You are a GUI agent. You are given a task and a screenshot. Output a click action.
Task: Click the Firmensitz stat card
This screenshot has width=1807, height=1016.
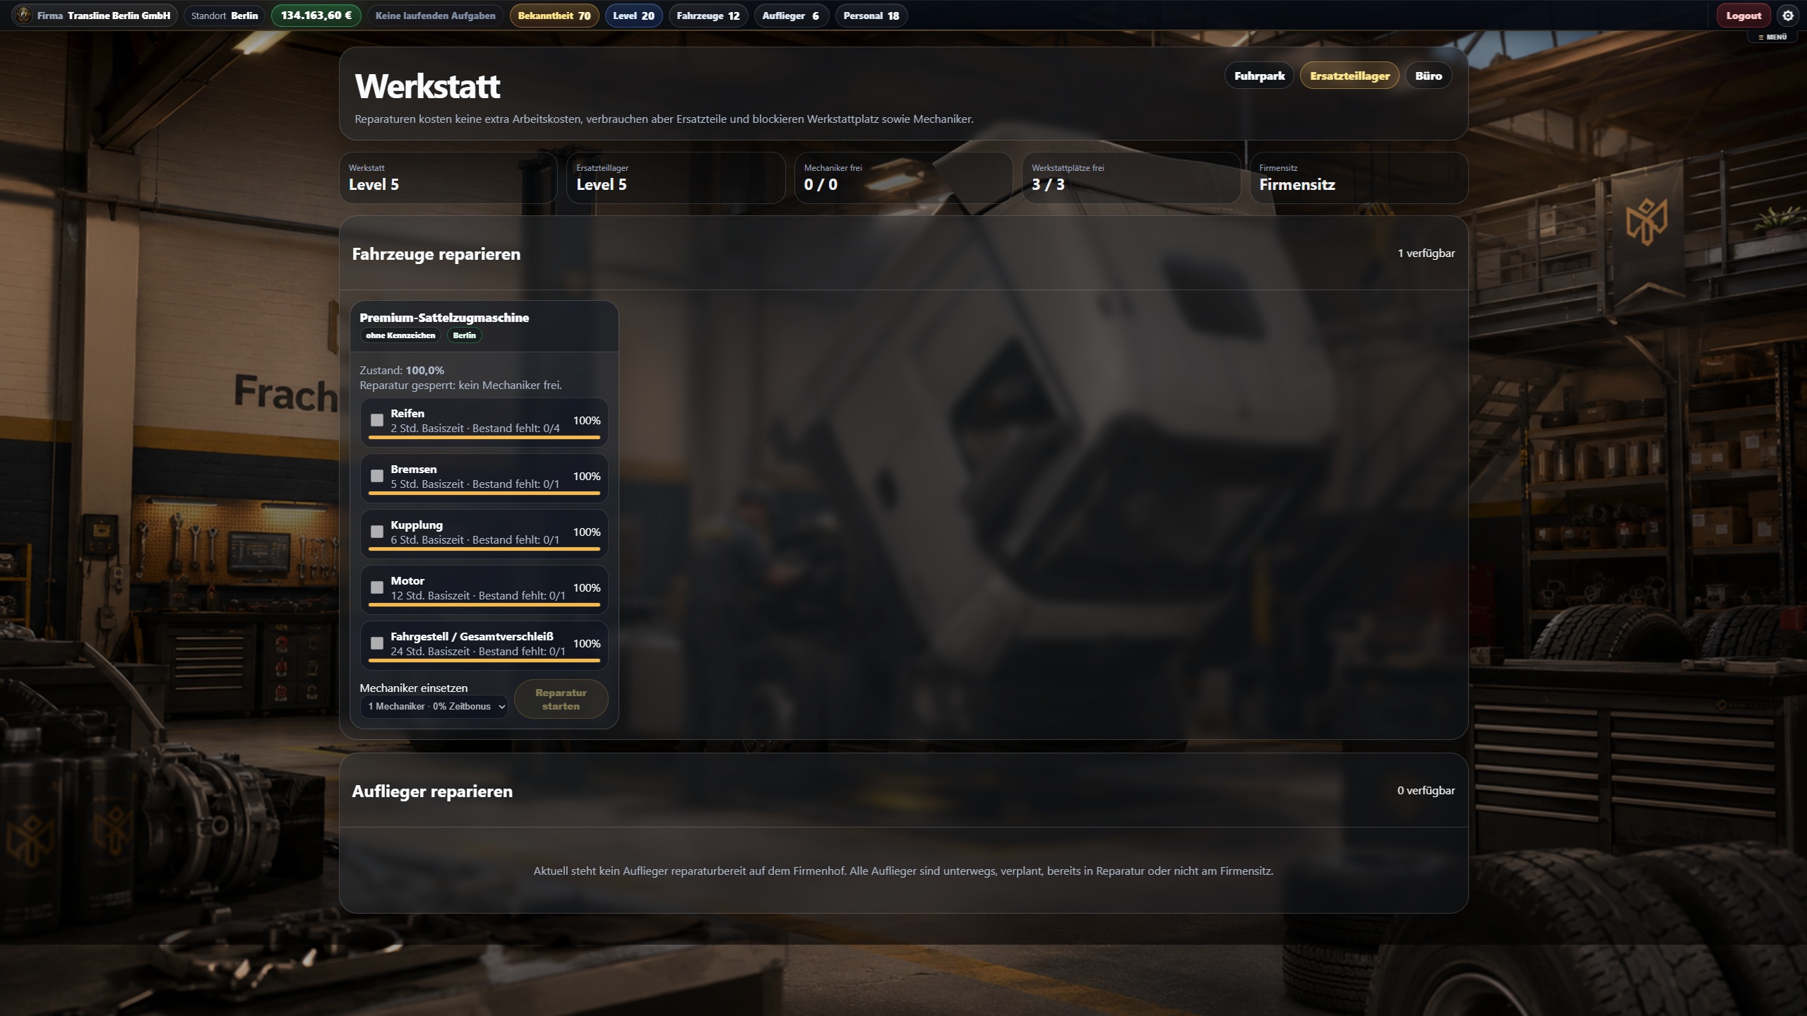coord(1359,178)
